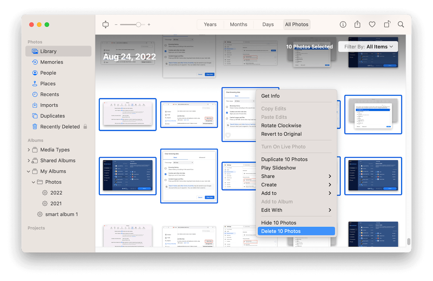The width and height of the screenshot is (433, 281).
Task: Expand the Media Types chevron
Action: [x=29, y=150]
